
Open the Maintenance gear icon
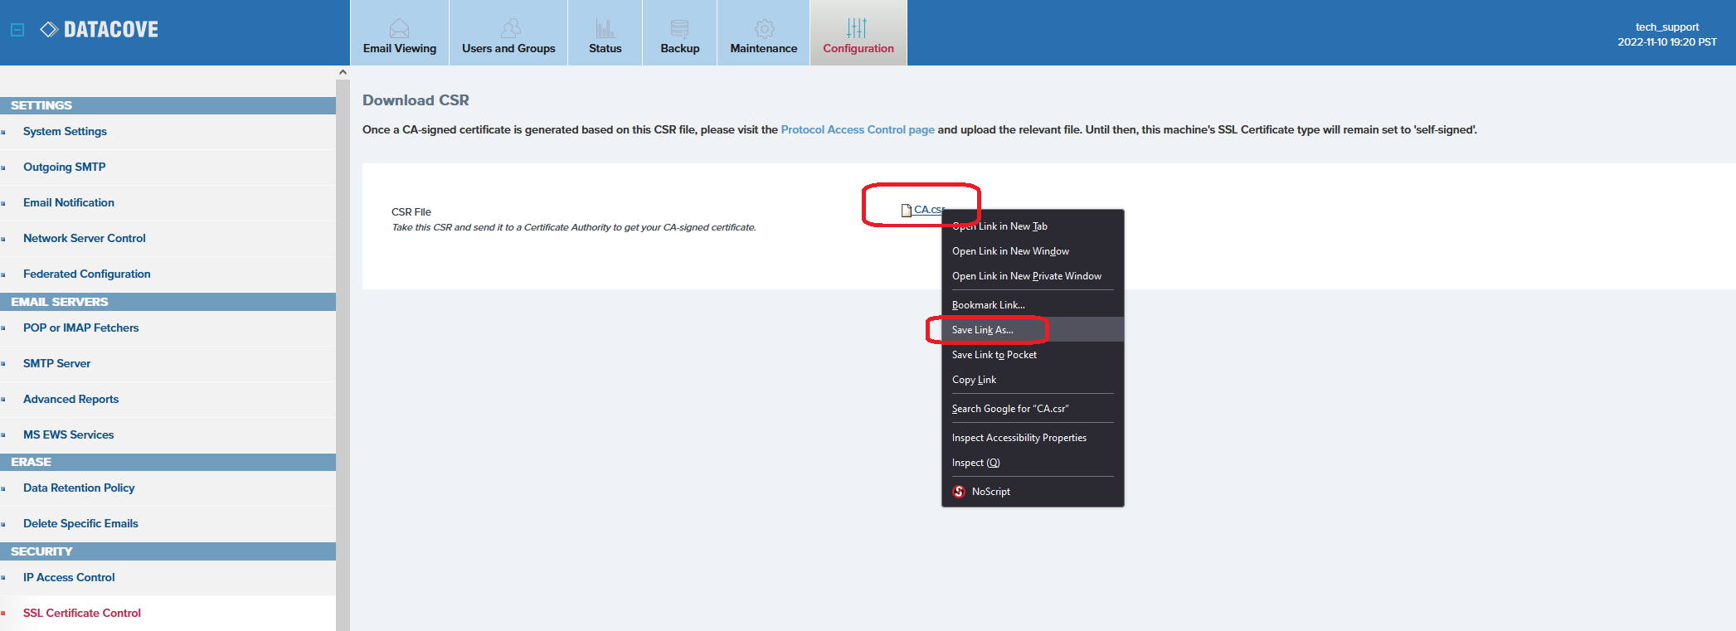763,28
